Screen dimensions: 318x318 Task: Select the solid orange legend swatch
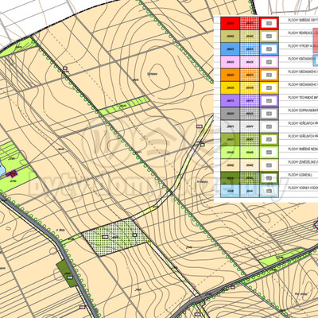(231, 75)
